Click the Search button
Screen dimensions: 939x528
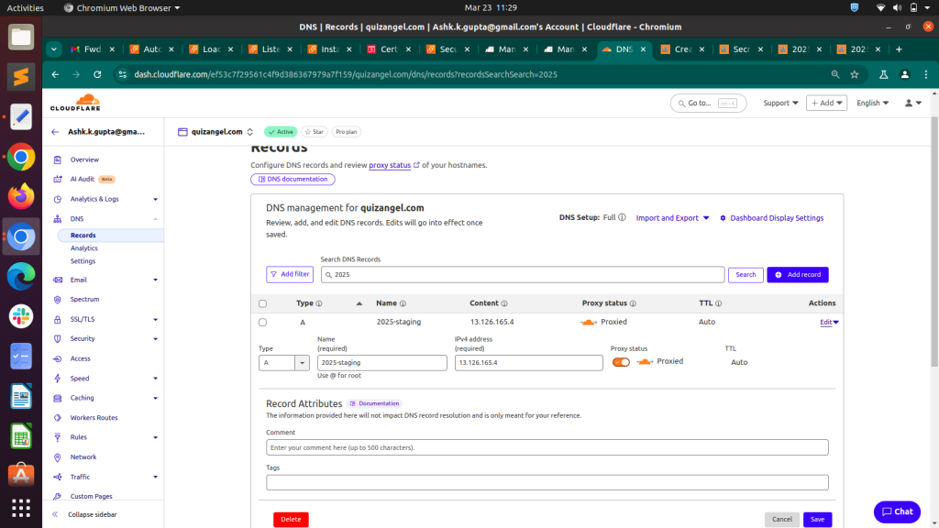click(746, 275)
